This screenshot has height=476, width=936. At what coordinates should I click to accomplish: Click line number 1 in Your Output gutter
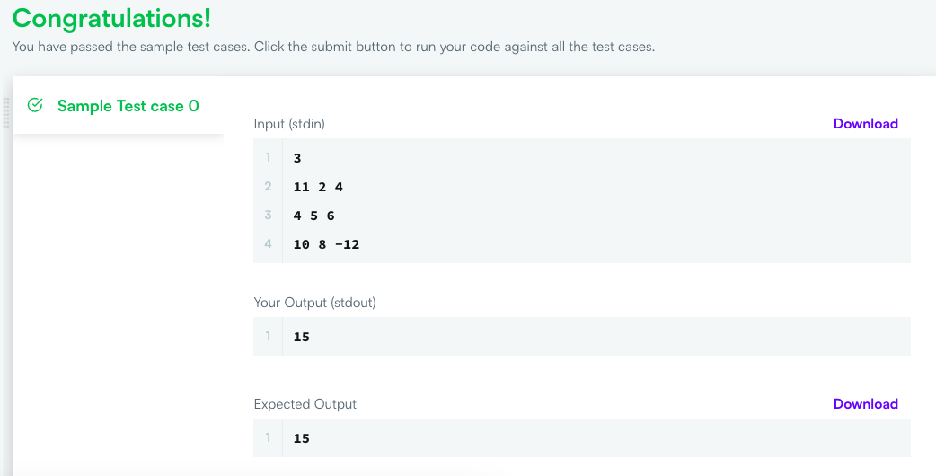pyautogui.click(x=268, y=337)
